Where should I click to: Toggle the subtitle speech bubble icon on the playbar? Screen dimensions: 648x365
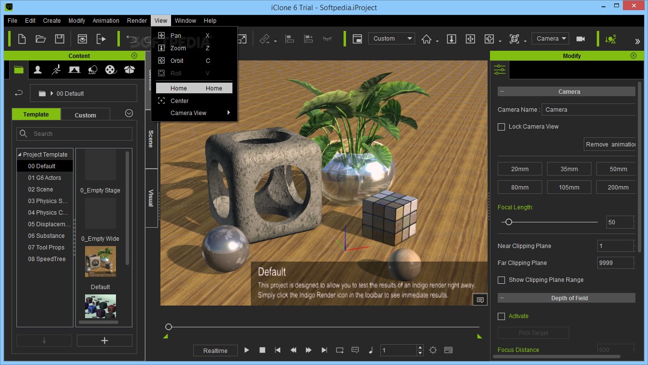point(355,350)
